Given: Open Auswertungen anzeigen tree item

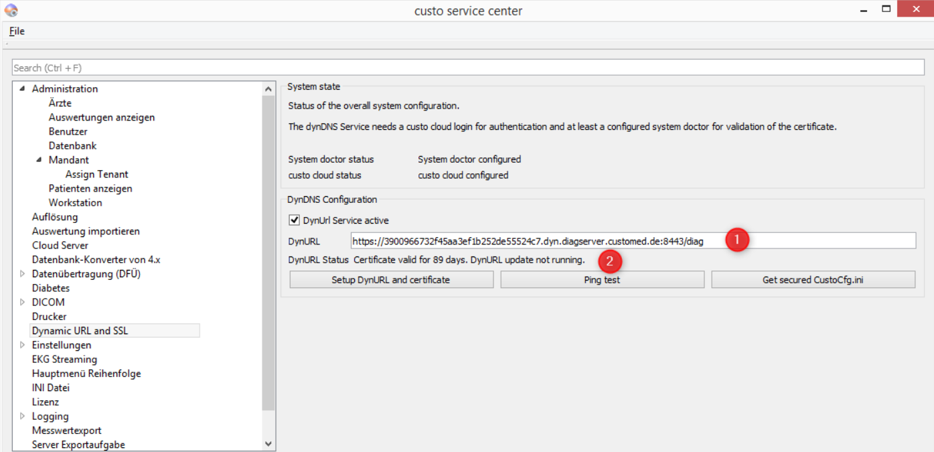Looking at the screenshot, I should click(102, 117).
